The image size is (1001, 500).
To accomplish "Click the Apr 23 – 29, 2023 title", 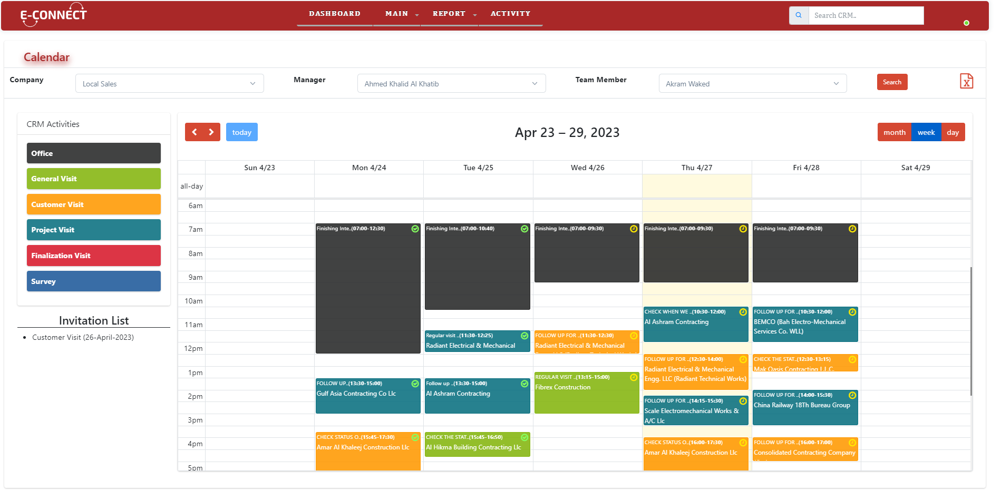I will [x=567, y=132].
